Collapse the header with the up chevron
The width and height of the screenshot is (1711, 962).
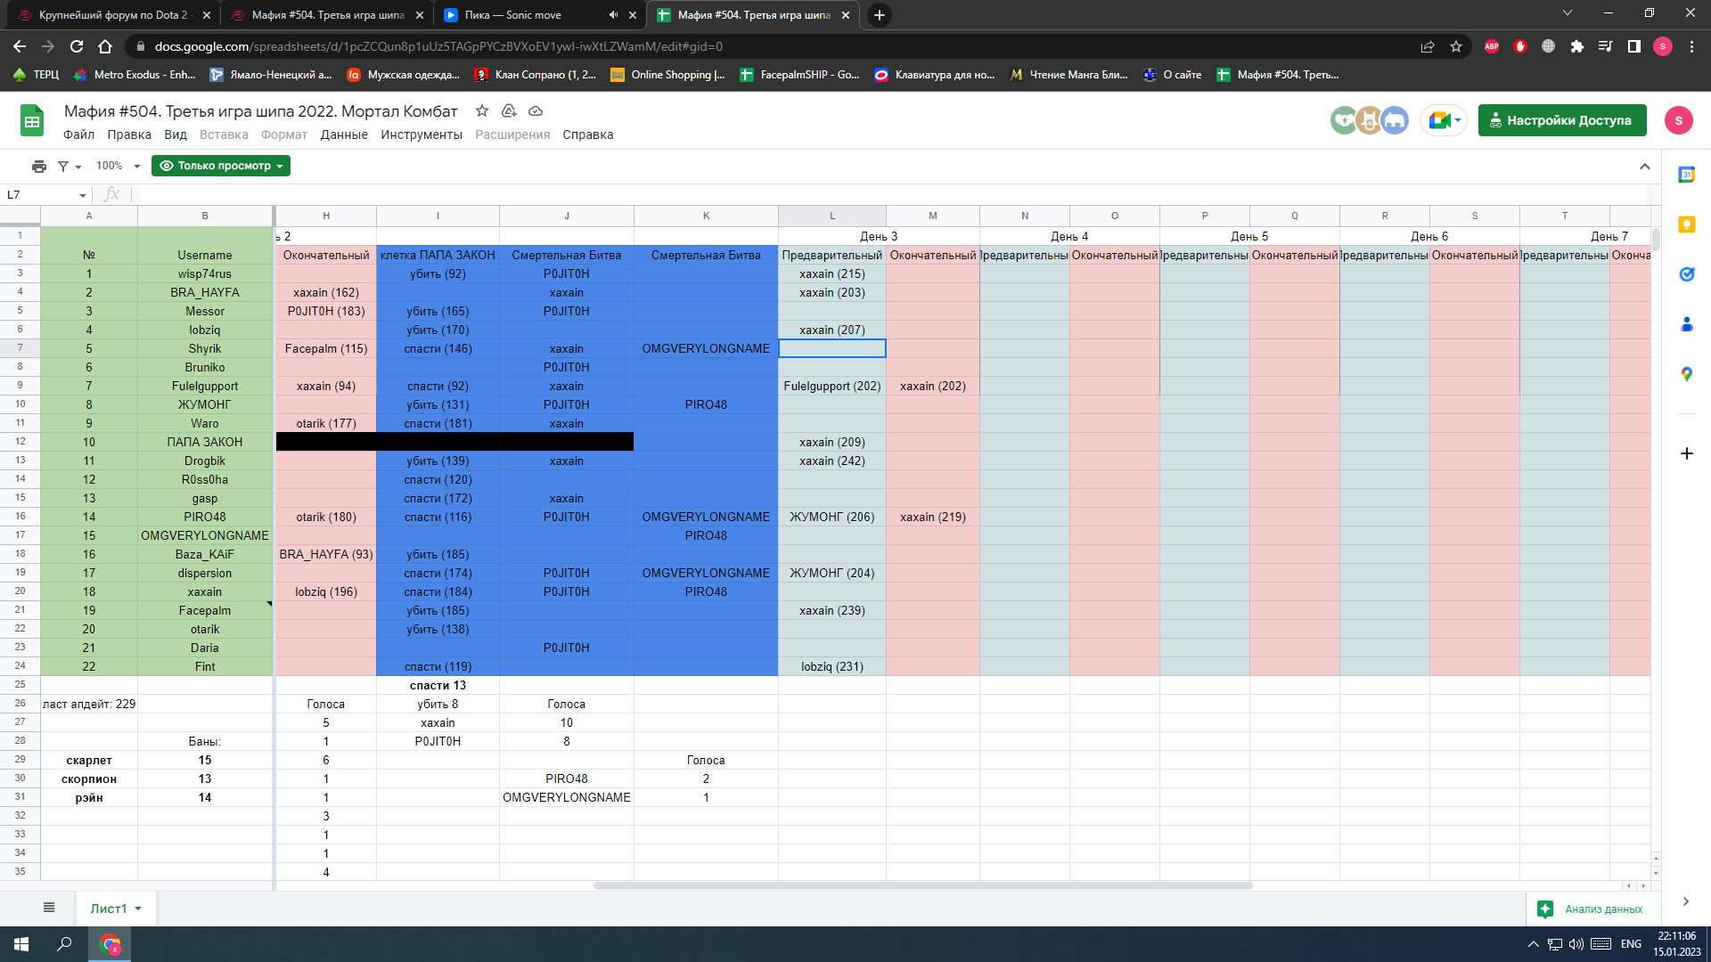(1644, 167)
